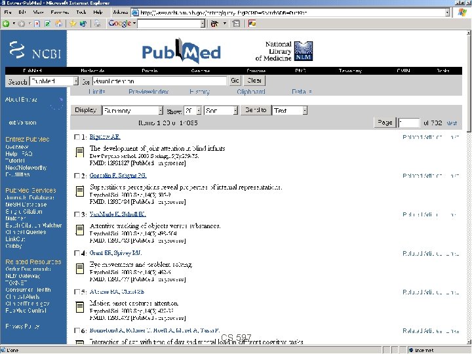Click the Google toolbar search web icon
This screenshot has height=354, width=472.
(x=214, y=24)
